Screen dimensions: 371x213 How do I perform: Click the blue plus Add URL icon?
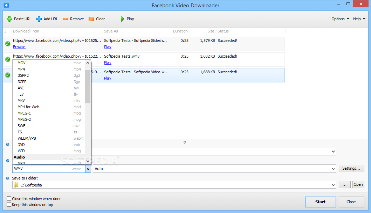click(x=39, y=19)
